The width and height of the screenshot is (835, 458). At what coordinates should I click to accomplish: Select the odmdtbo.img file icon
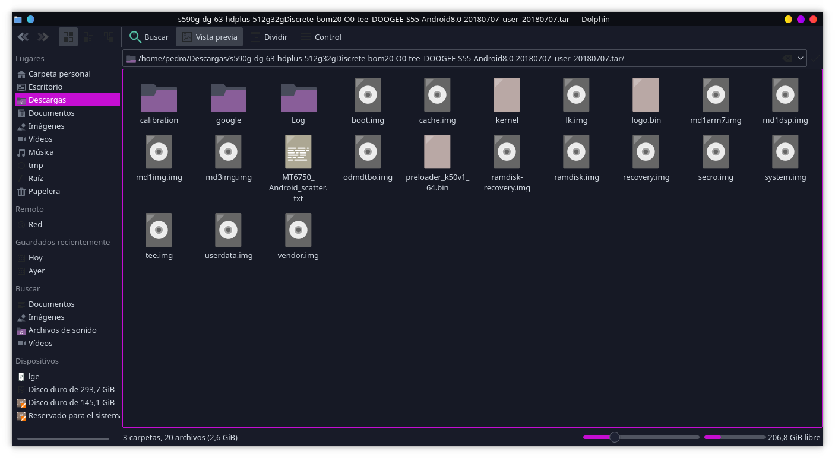click(368, 152)
